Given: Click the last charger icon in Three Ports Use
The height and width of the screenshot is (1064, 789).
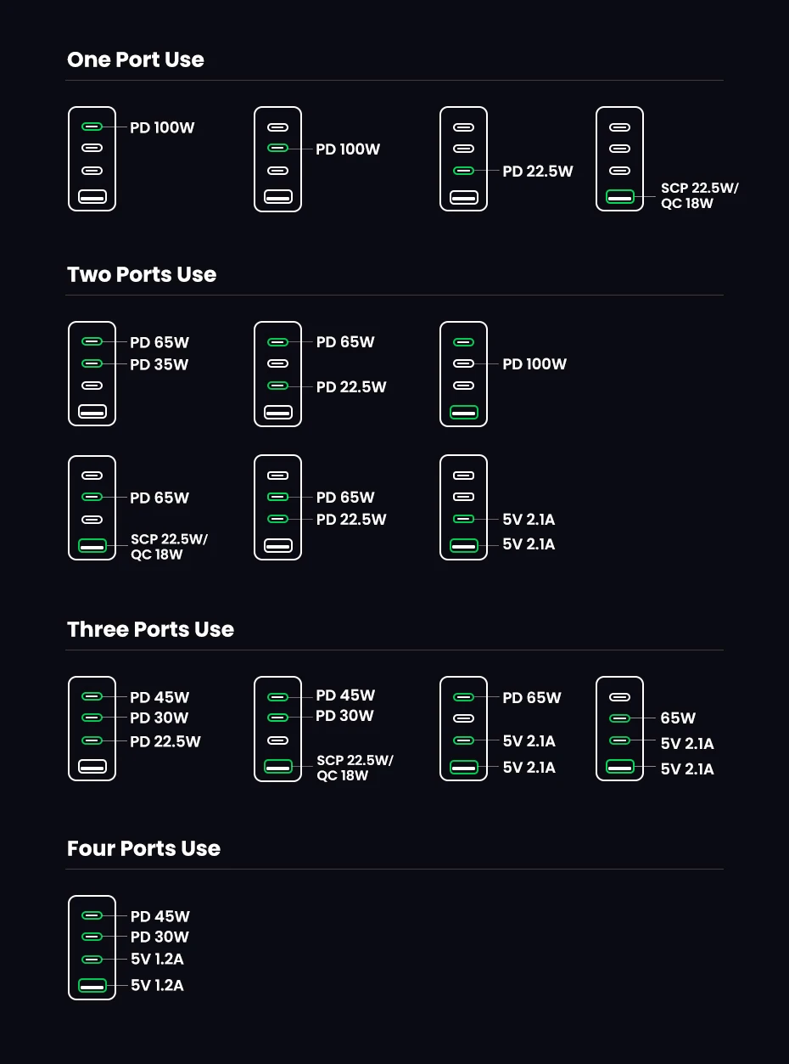Looking at the screenshot, I should 620,729.
